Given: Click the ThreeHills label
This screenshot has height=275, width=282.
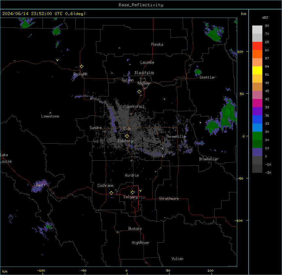Looking at the screenshot, I should [176, 137].
